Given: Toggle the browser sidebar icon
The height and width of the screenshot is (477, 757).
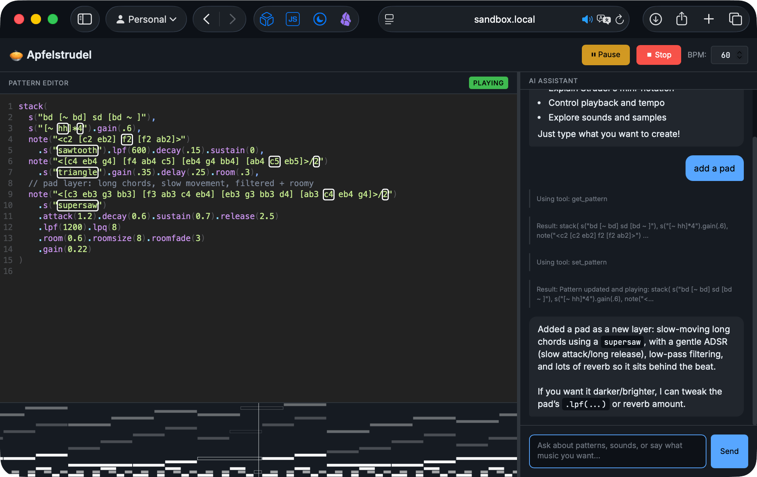Looking at the screenshot, I should (x=85, y=19).
